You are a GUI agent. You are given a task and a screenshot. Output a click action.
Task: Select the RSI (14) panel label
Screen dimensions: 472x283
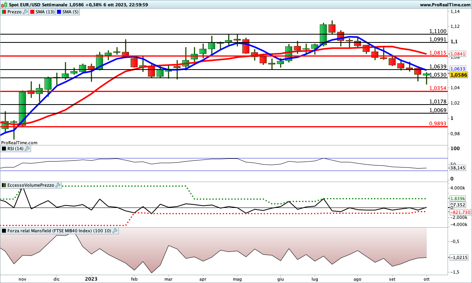click(16, 149)
